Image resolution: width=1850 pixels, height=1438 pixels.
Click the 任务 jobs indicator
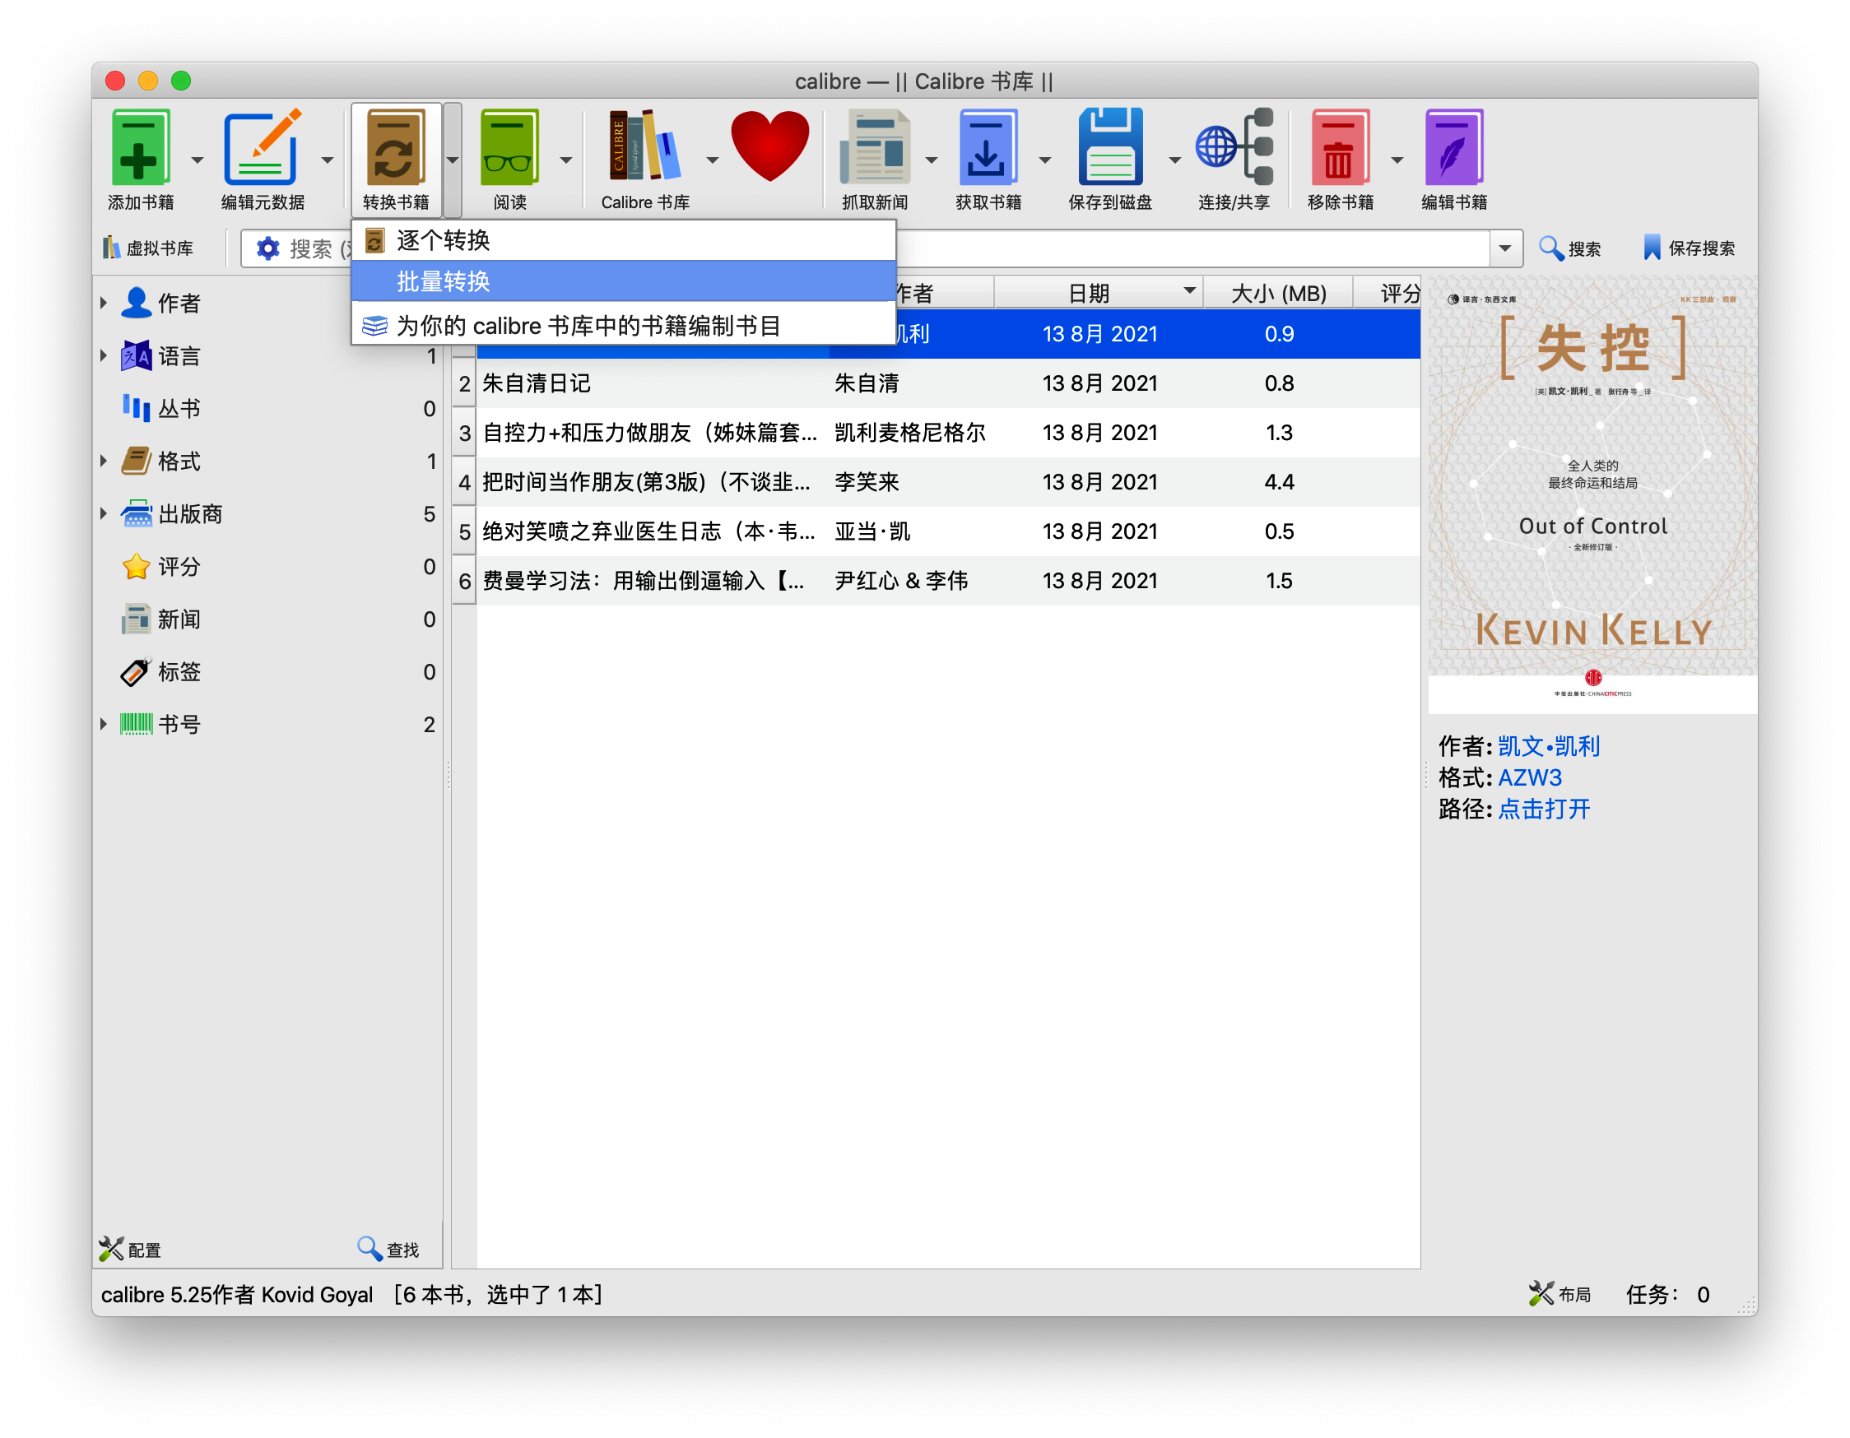1668,1294
